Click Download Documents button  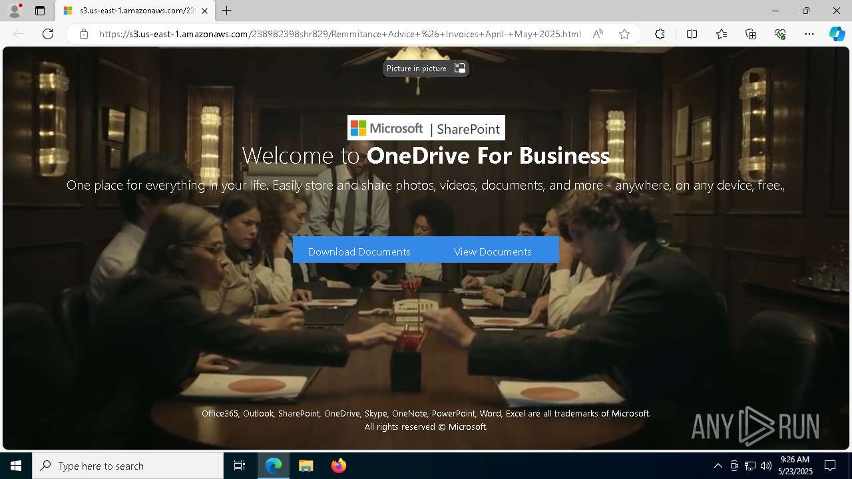tap(359, 251)
